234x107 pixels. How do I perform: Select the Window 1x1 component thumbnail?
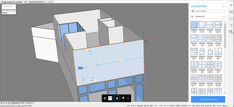[194, 25]
